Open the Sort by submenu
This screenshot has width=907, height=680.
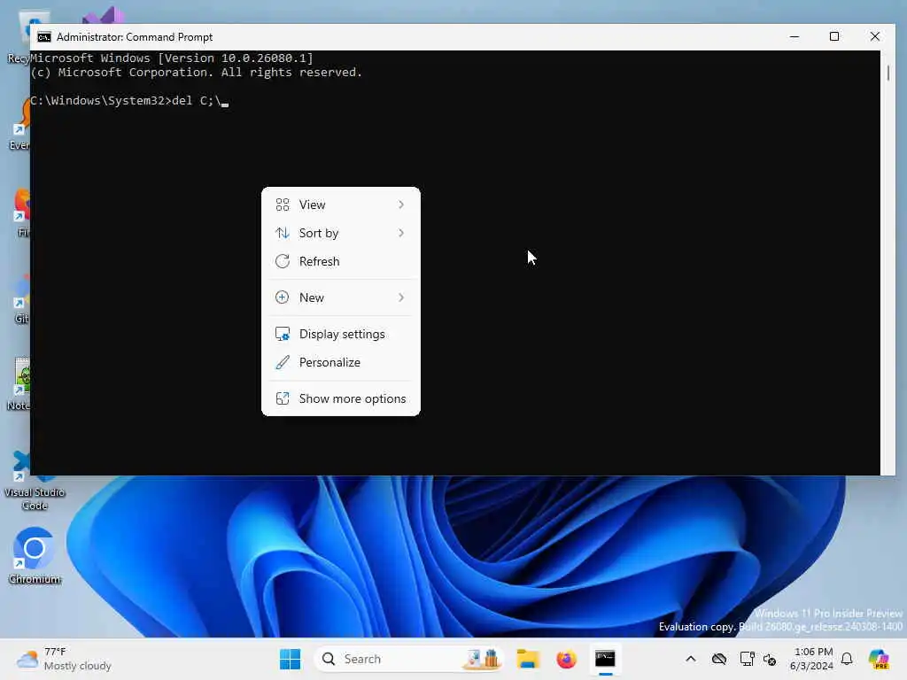341,233
